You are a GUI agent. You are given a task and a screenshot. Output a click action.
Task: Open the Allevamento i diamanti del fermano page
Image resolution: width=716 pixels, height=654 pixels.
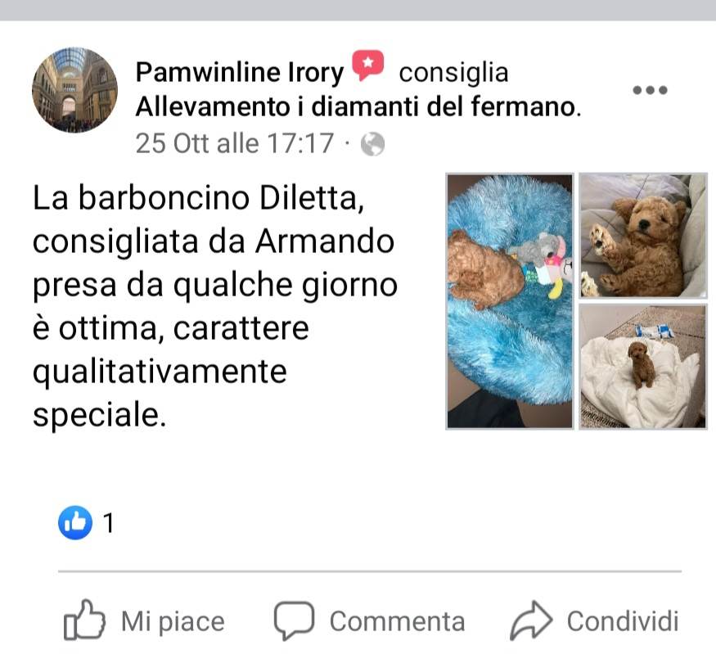pyautogui.click(x=358, y=107)
